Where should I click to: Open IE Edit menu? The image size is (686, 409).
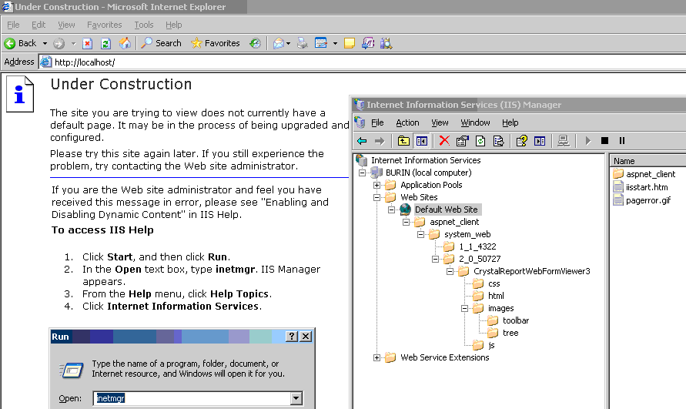click(x=38, y=25)
